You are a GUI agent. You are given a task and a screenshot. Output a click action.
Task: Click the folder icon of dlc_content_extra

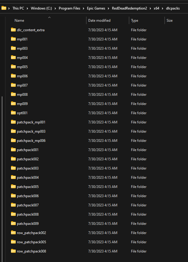[13, 30]
